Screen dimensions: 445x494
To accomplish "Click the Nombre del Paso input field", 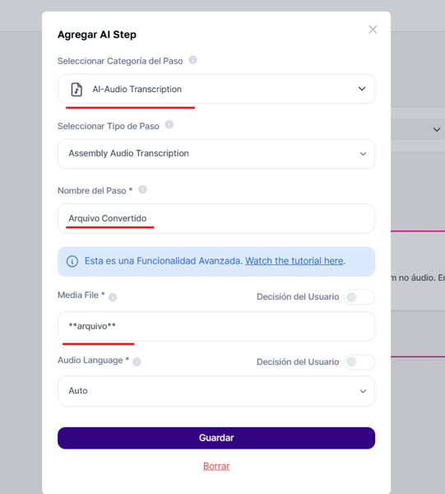I will point(216,219).
